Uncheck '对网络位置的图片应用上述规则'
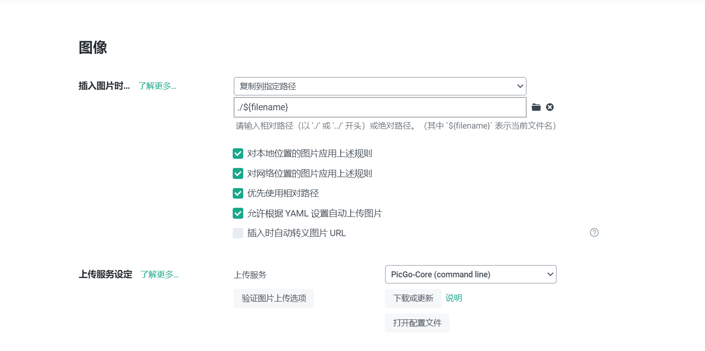 coord(238,173)
